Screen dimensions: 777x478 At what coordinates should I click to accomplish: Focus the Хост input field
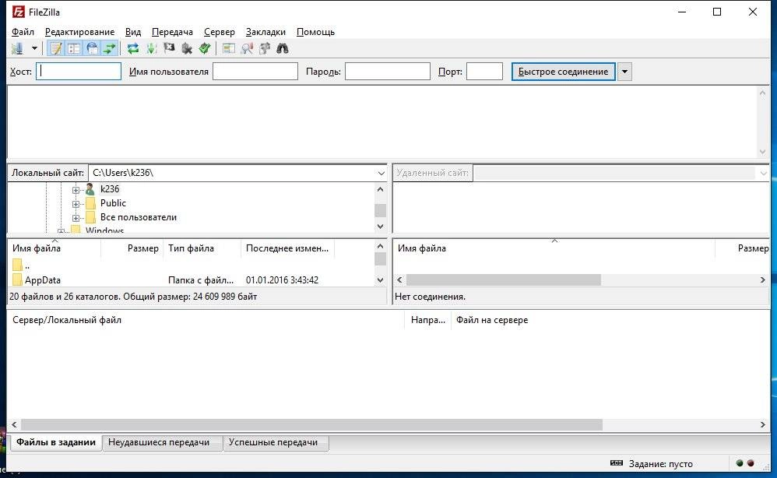point(79,72)
